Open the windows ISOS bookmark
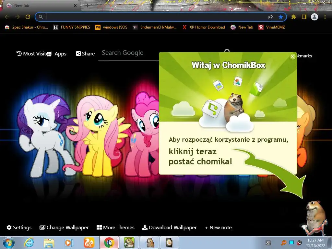Image resolution: width=332 pixels, height=249 pixels. pos(112,27)
